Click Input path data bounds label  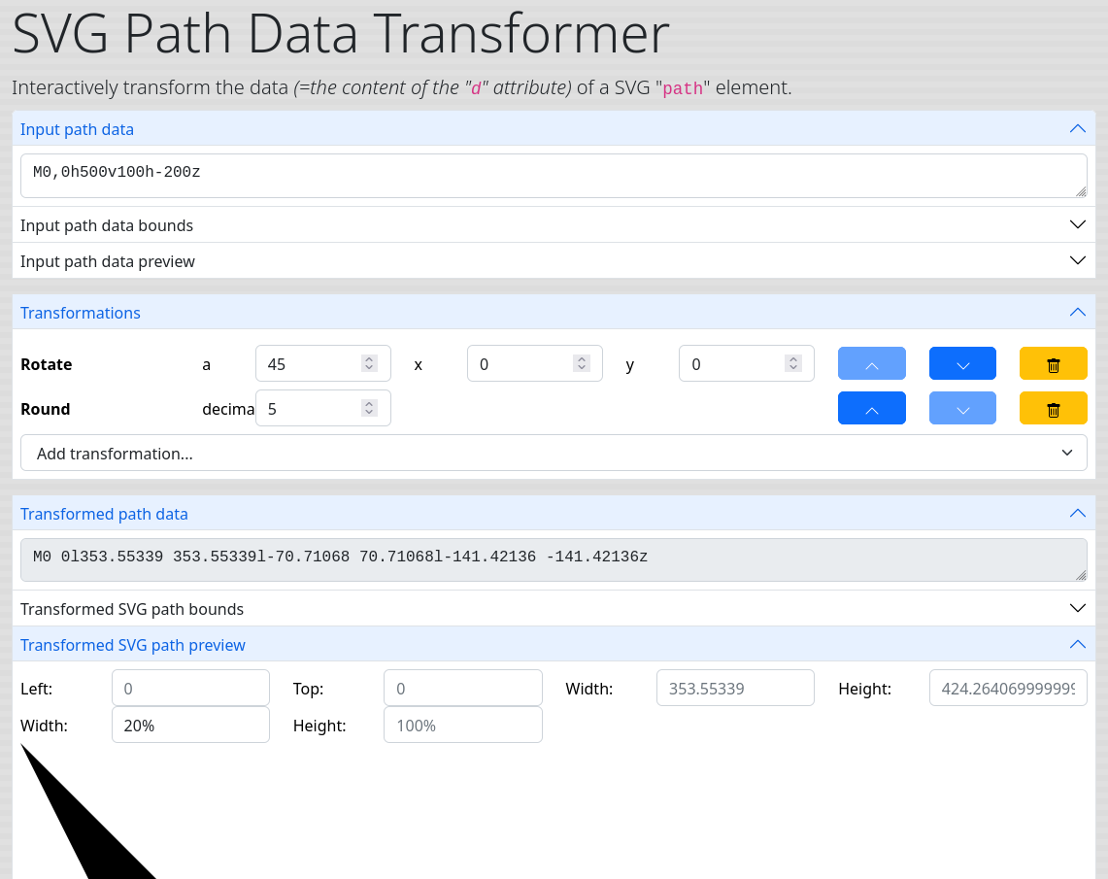pos(107,225)
